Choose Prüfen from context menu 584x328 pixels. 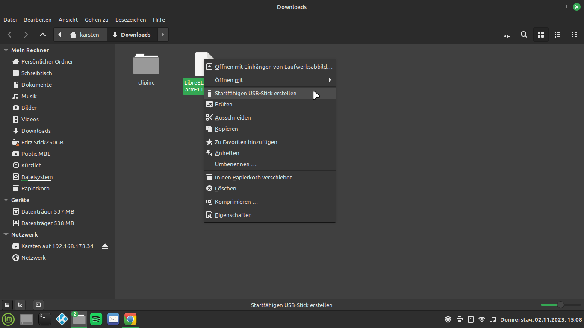tap(270, 104)
